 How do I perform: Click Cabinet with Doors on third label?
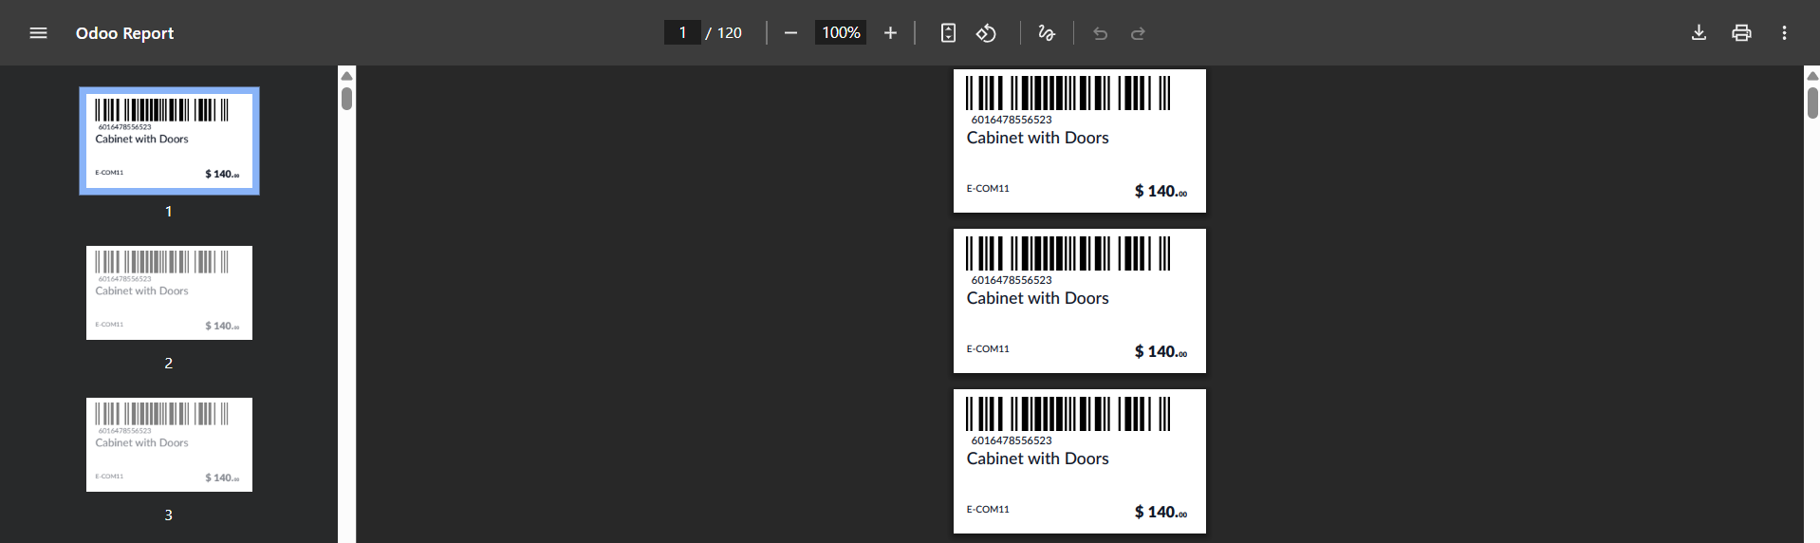click(1037, 459)
